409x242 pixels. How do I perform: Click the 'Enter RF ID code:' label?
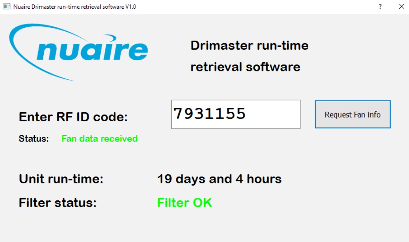tap(73, 117)
